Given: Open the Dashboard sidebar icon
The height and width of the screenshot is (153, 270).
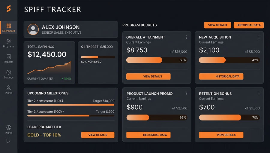Looking at the screenshot, I should click(9, 26).
